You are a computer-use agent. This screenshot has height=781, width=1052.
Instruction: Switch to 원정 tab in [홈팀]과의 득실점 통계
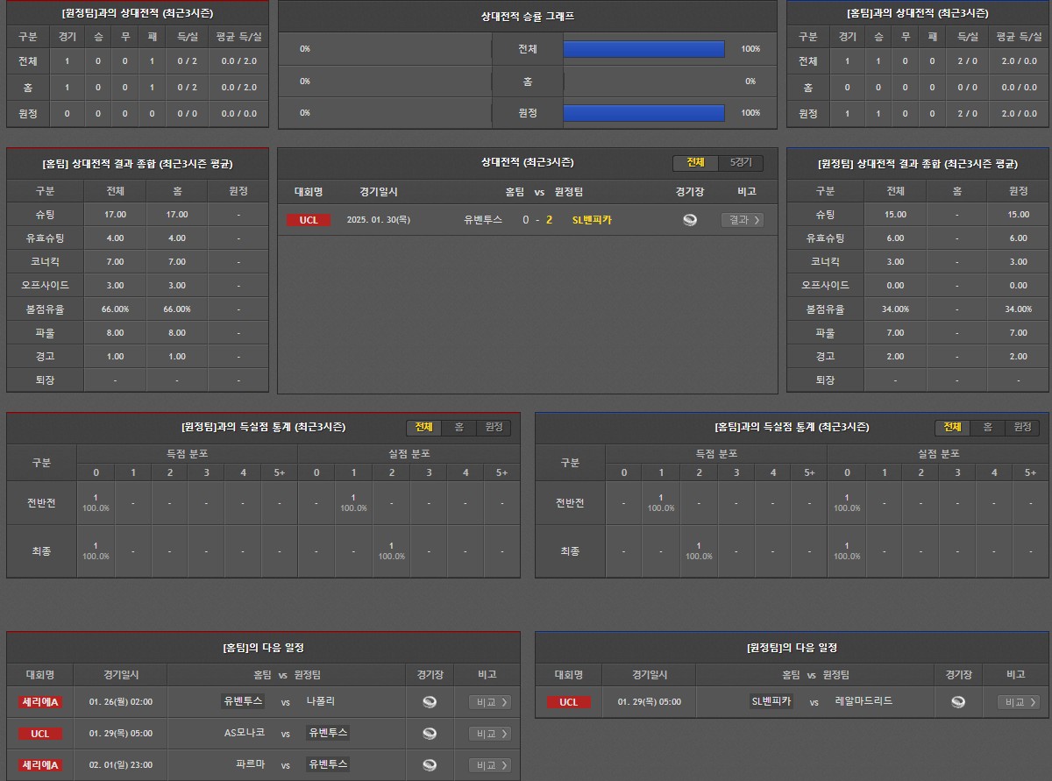tap(1022, 427)
